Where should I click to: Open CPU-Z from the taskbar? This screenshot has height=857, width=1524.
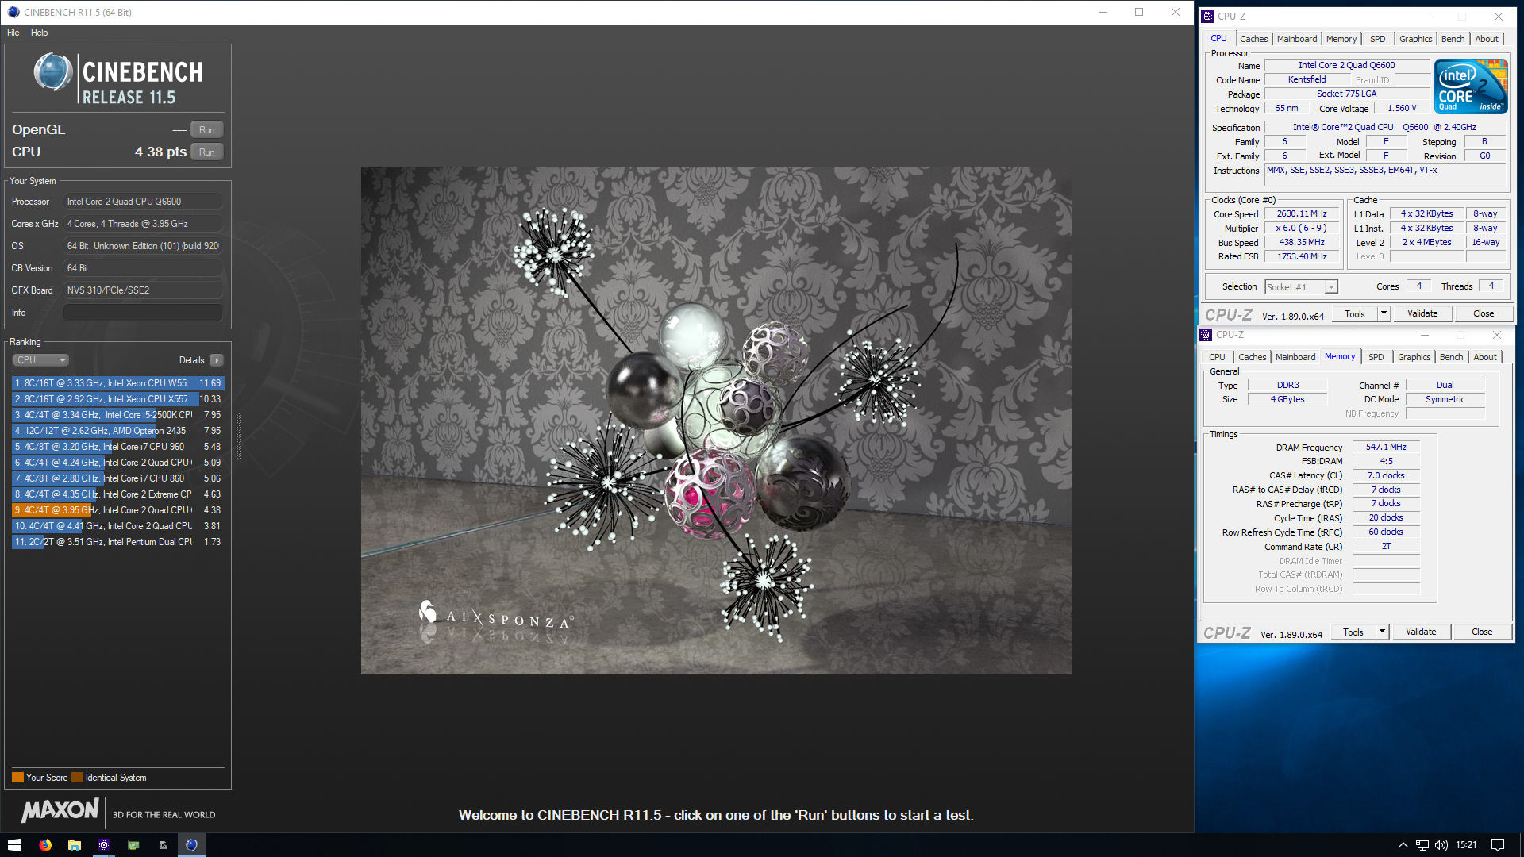(104, 845)
